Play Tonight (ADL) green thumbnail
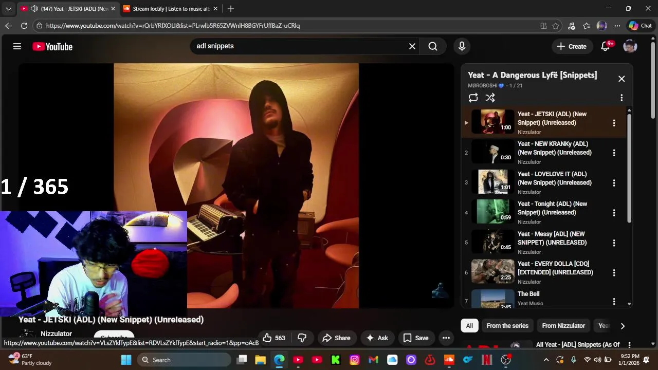This screenshot has height=370, width=658. click(x=492, y=212)
